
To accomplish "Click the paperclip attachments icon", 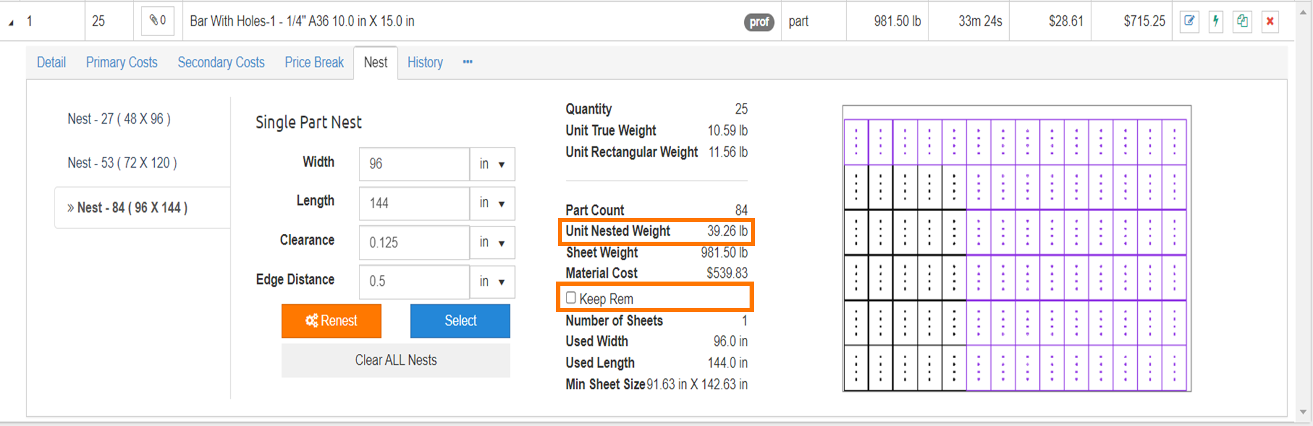I will click(x=157, y=21).
